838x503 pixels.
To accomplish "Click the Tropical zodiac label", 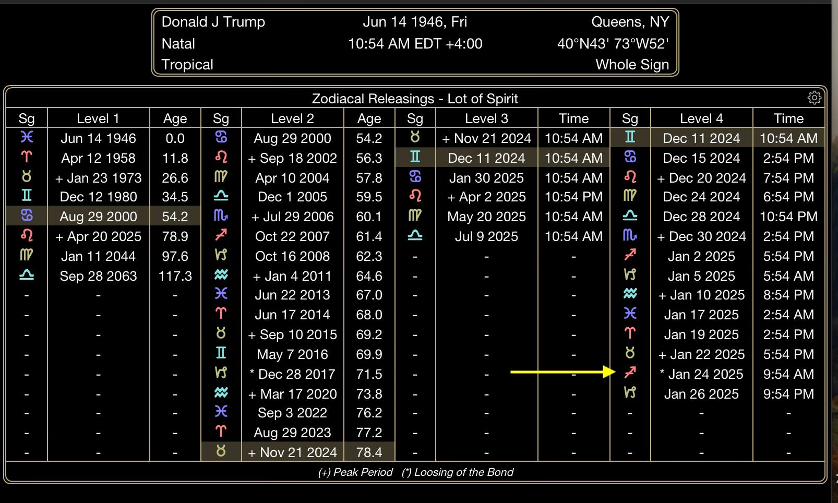I will [187, 64].
